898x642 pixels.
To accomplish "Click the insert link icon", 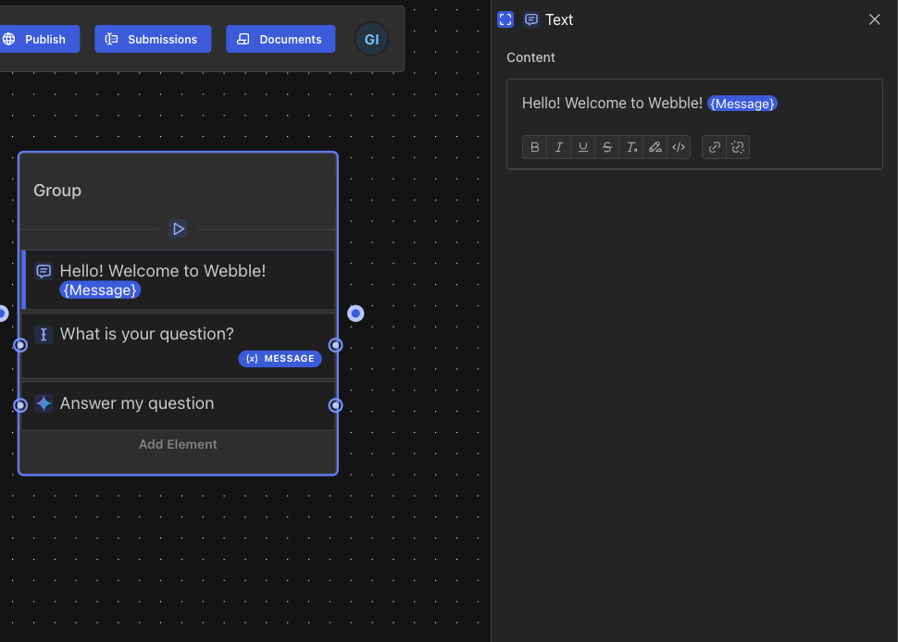I will coord(714,147).
